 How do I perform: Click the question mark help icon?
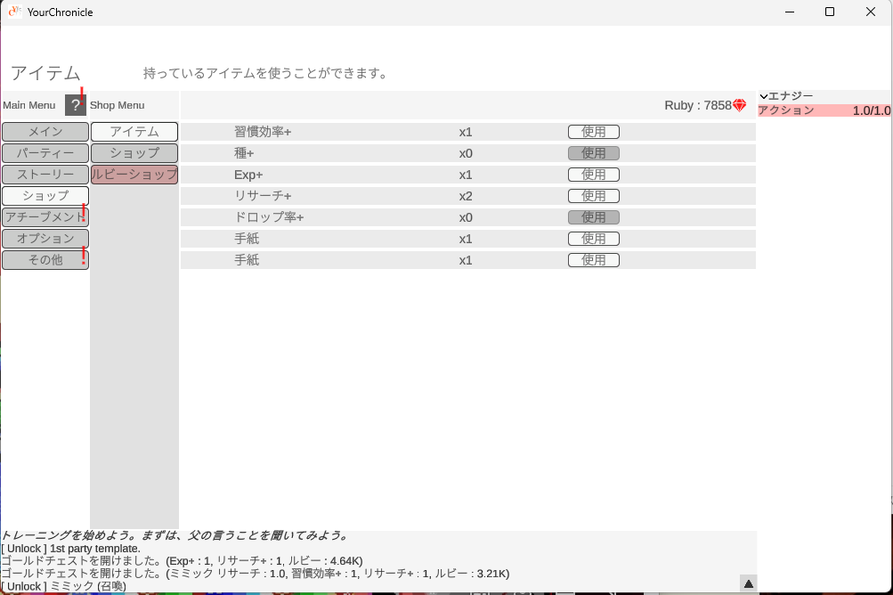coord(76,105)
